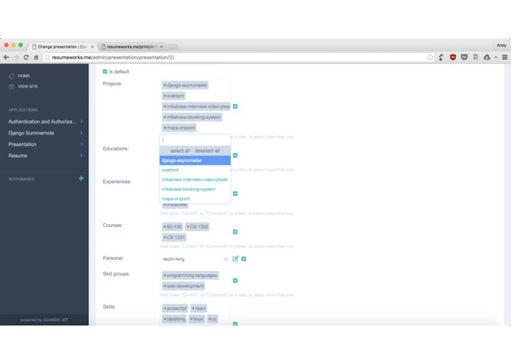511x363 pixels.
Task: Open a new browser tab
Action: point(173,47)
